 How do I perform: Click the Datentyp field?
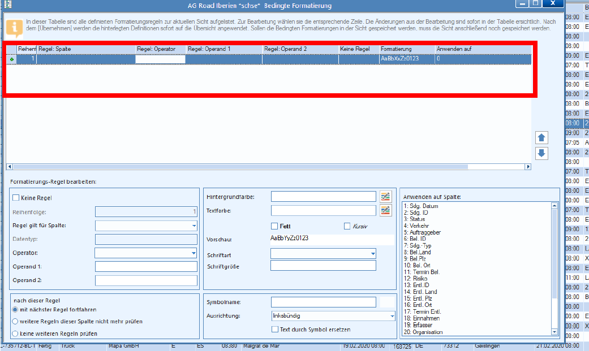(x=146, y=240)
